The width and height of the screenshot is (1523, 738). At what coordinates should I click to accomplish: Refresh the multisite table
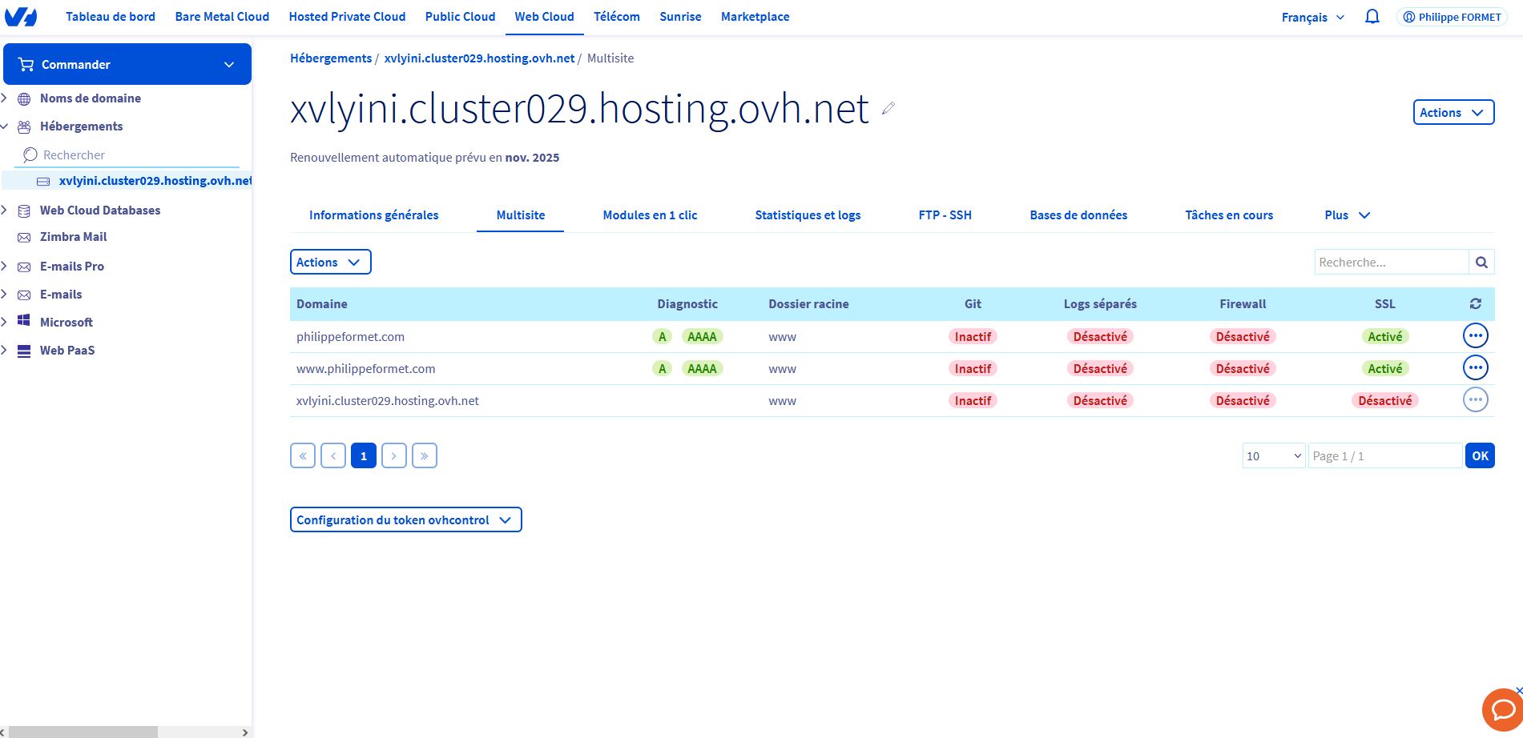1475,304
